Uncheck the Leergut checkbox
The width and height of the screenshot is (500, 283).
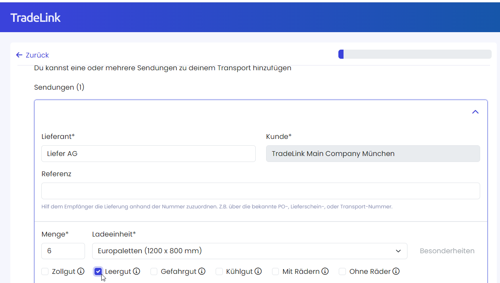pyautogui.click(x=98, y=271)
